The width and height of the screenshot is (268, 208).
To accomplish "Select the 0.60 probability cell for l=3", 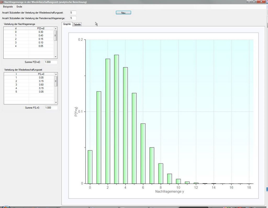I will point(41,85).
